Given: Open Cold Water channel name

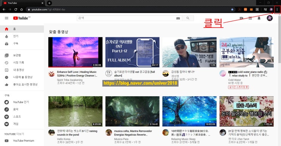Looking at the screenshot, I should (x=234, y=80).
